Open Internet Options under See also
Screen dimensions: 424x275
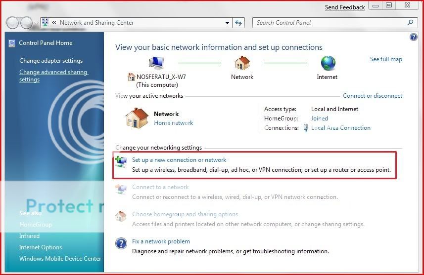point(40,247)
